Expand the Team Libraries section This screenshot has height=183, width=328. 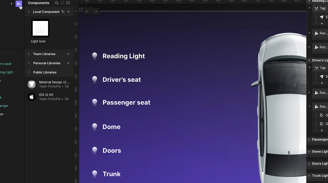point(29,54)
